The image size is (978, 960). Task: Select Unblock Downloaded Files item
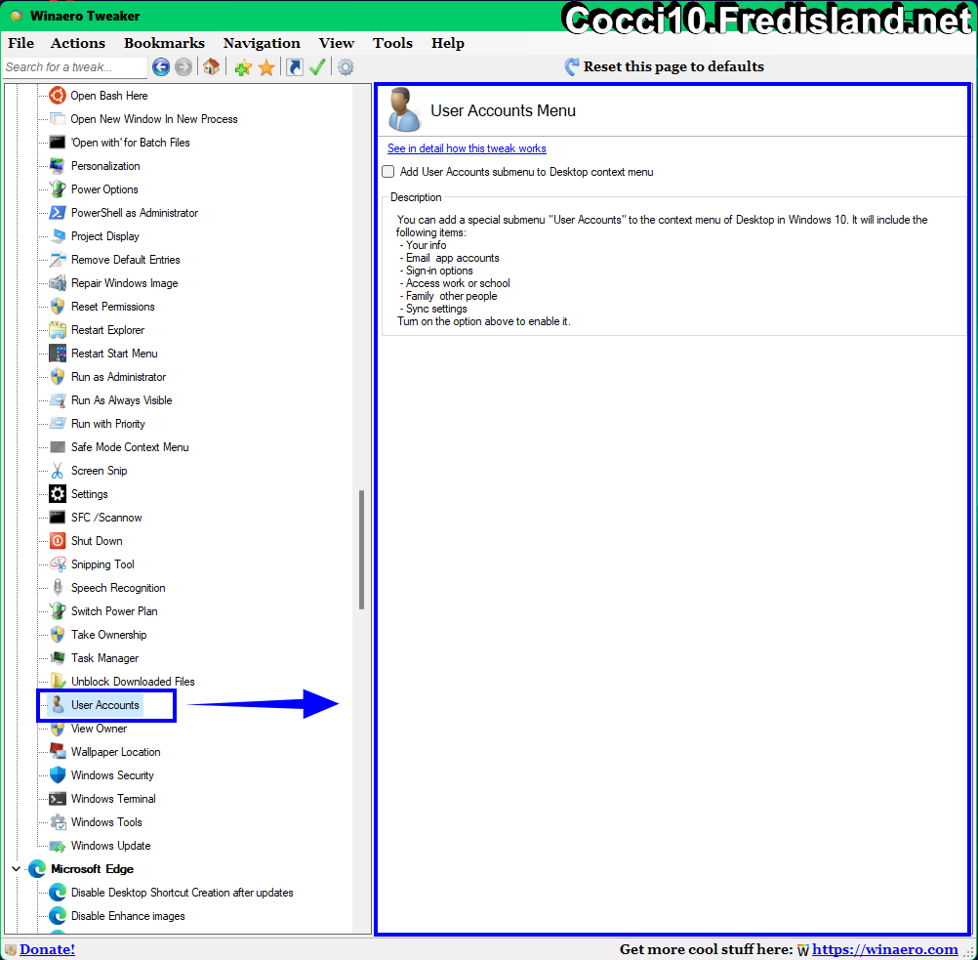click(133, 682)
